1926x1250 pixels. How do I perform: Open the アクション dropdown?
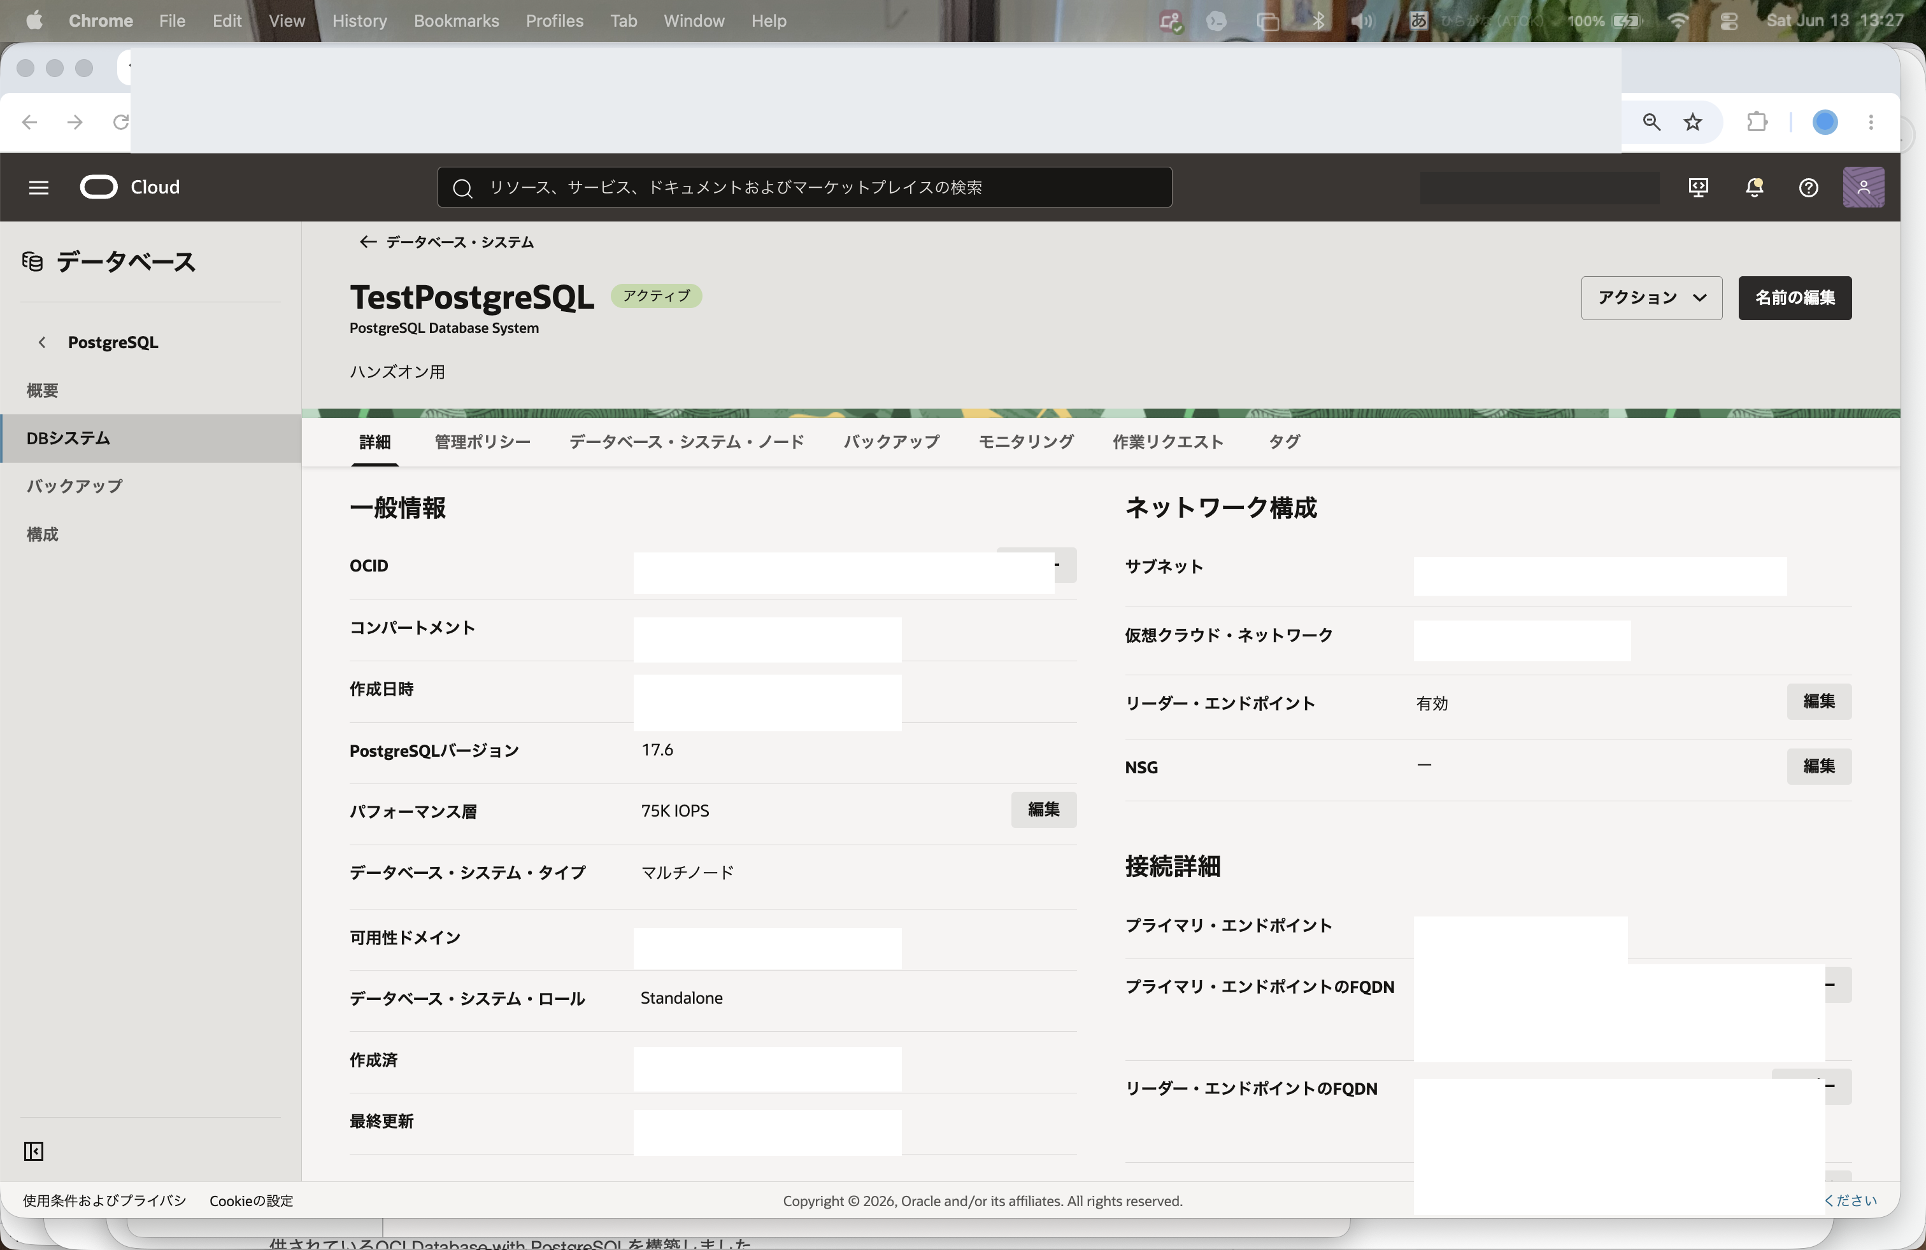pyautogui.click(x=1651, y=297)
